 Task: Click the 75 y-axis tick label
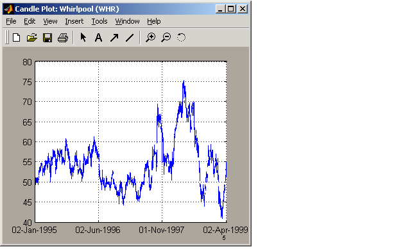coord(27,82)
